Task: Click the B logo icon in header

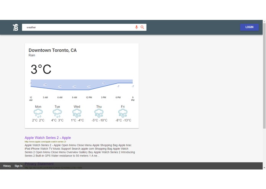Action: click(x=15, y=27)
